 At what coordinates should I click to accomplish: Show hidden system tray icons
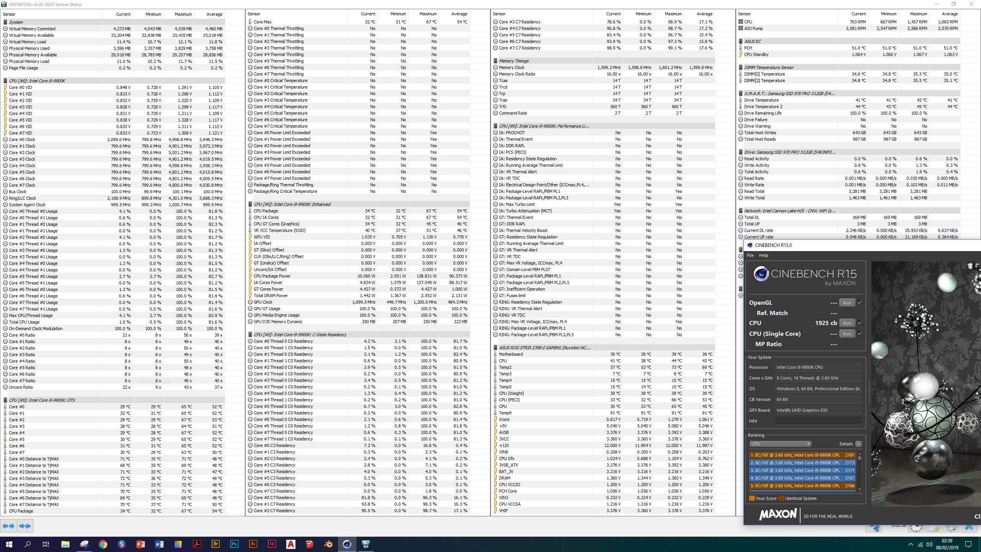[x=910, y=544]
